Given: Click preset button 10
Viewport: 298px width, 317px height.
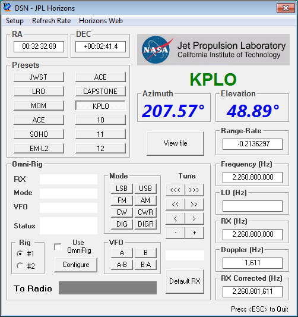Looking at the screenshot, I should click(100, 120).
